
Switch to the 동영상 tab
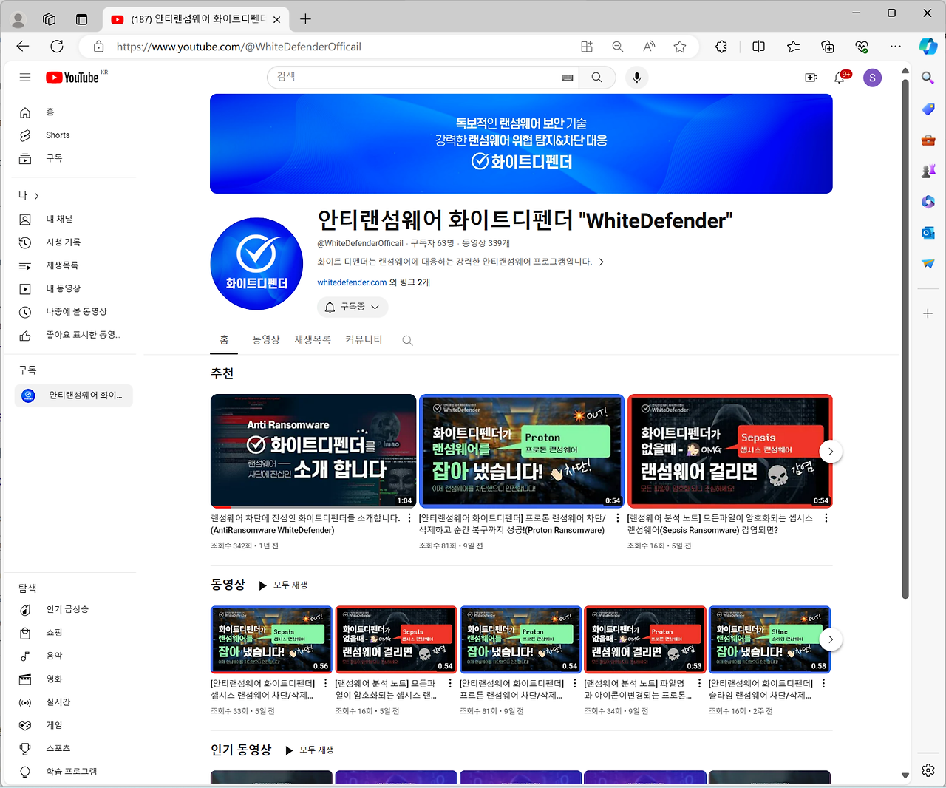tap(266, 340)
